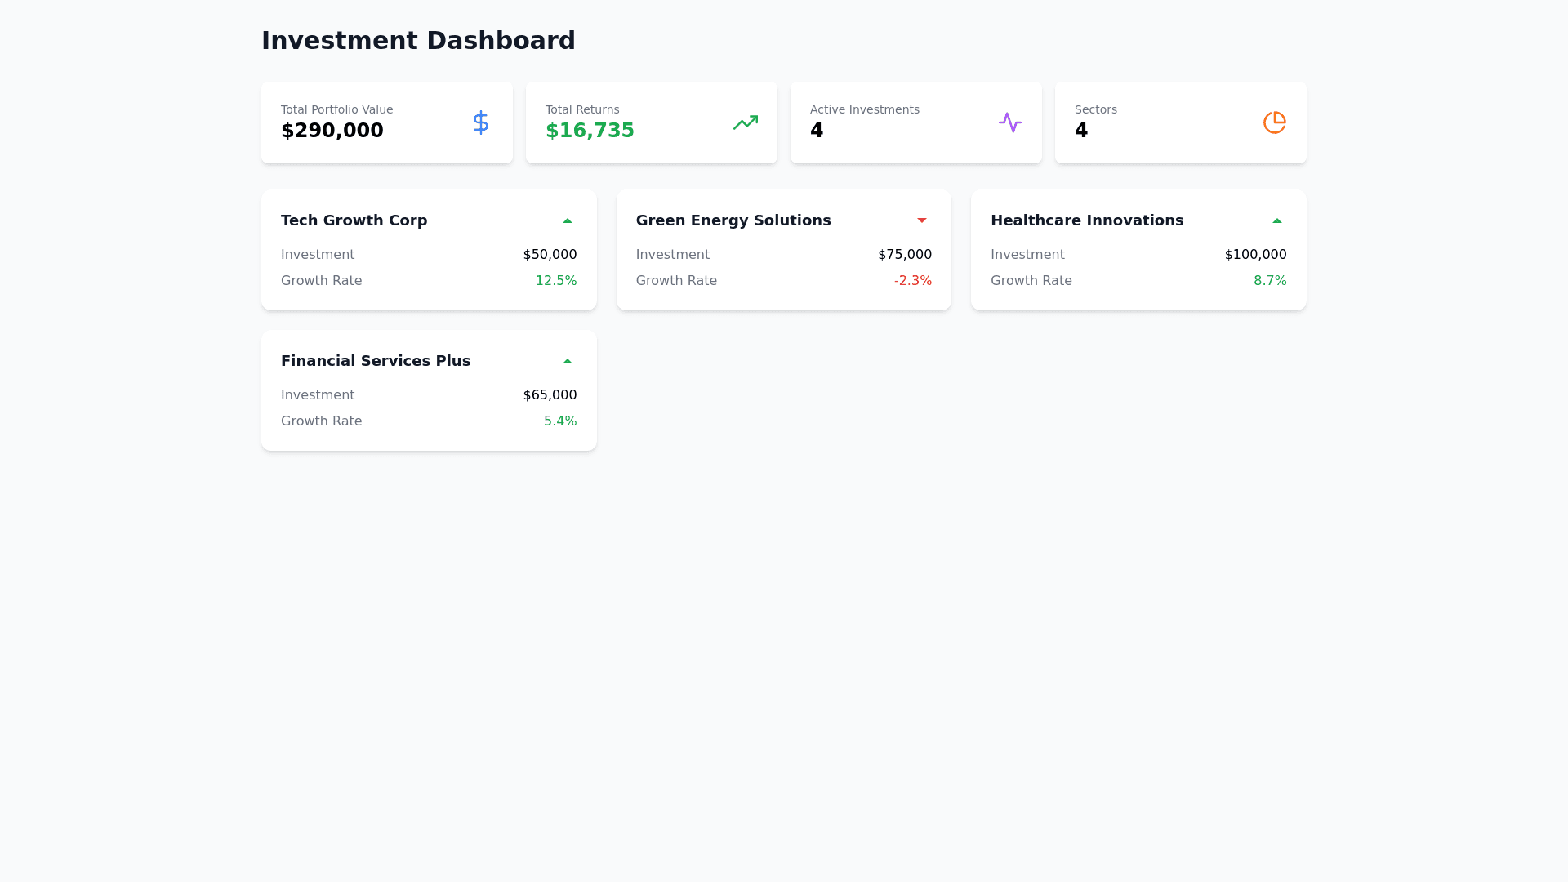Click the -2.3% growth rate value
The image size is (1568, 882).
pos(912,281)
